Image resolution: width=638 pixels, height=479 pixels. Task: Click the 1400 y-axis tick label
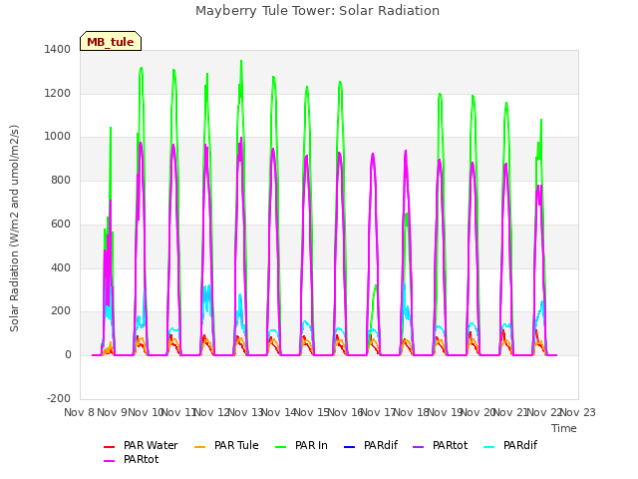pyautogui.click(x=58, y=50)
